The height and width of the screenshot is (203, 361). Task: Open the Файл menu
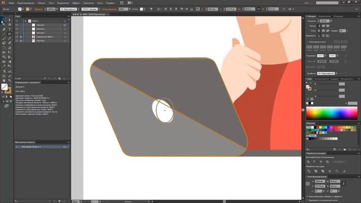tap(11, 3)
